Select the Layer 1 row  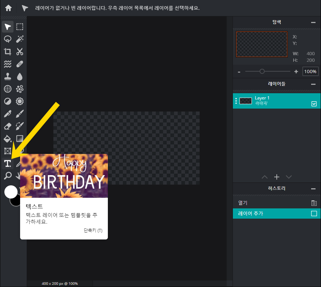pos(276,101)
